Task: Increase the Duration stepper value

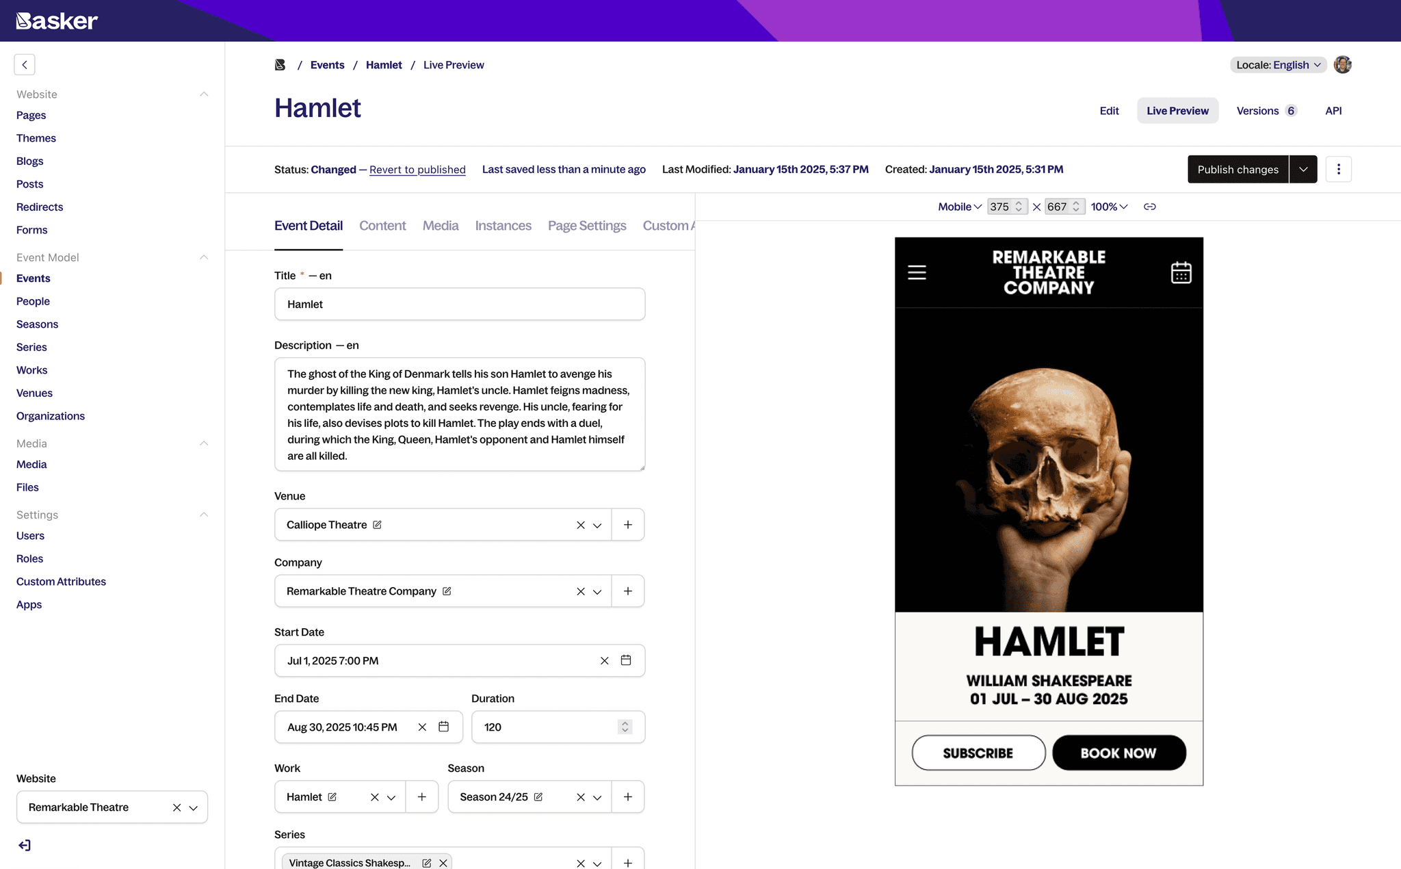Action: click(x=625, y=723)
